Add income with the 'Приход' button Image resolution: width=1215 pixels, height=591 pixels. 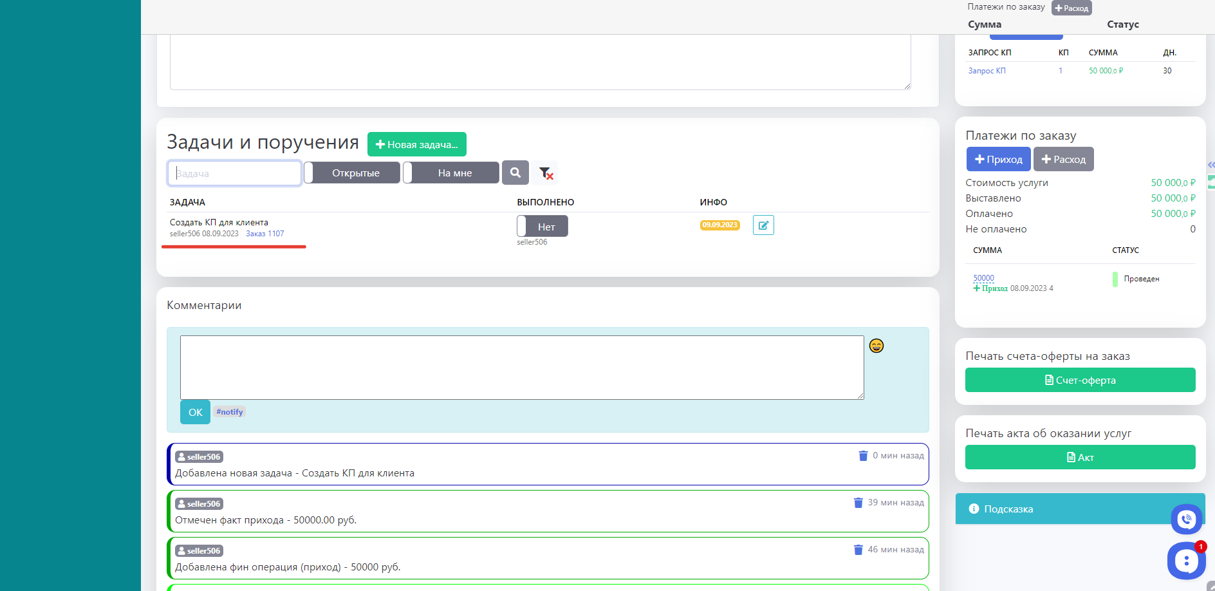point(998,159)
